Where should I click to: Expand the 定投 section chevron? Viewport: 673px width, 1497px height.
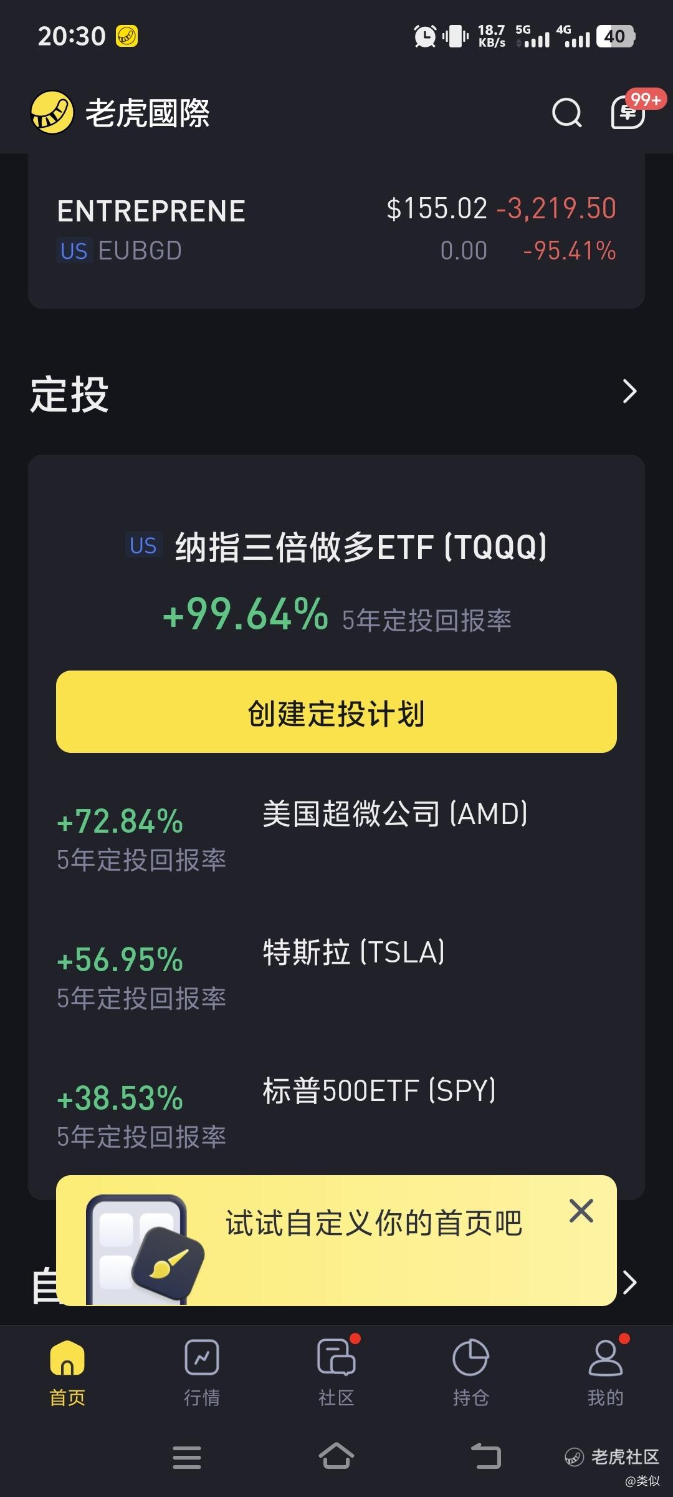tap(629, 392)
